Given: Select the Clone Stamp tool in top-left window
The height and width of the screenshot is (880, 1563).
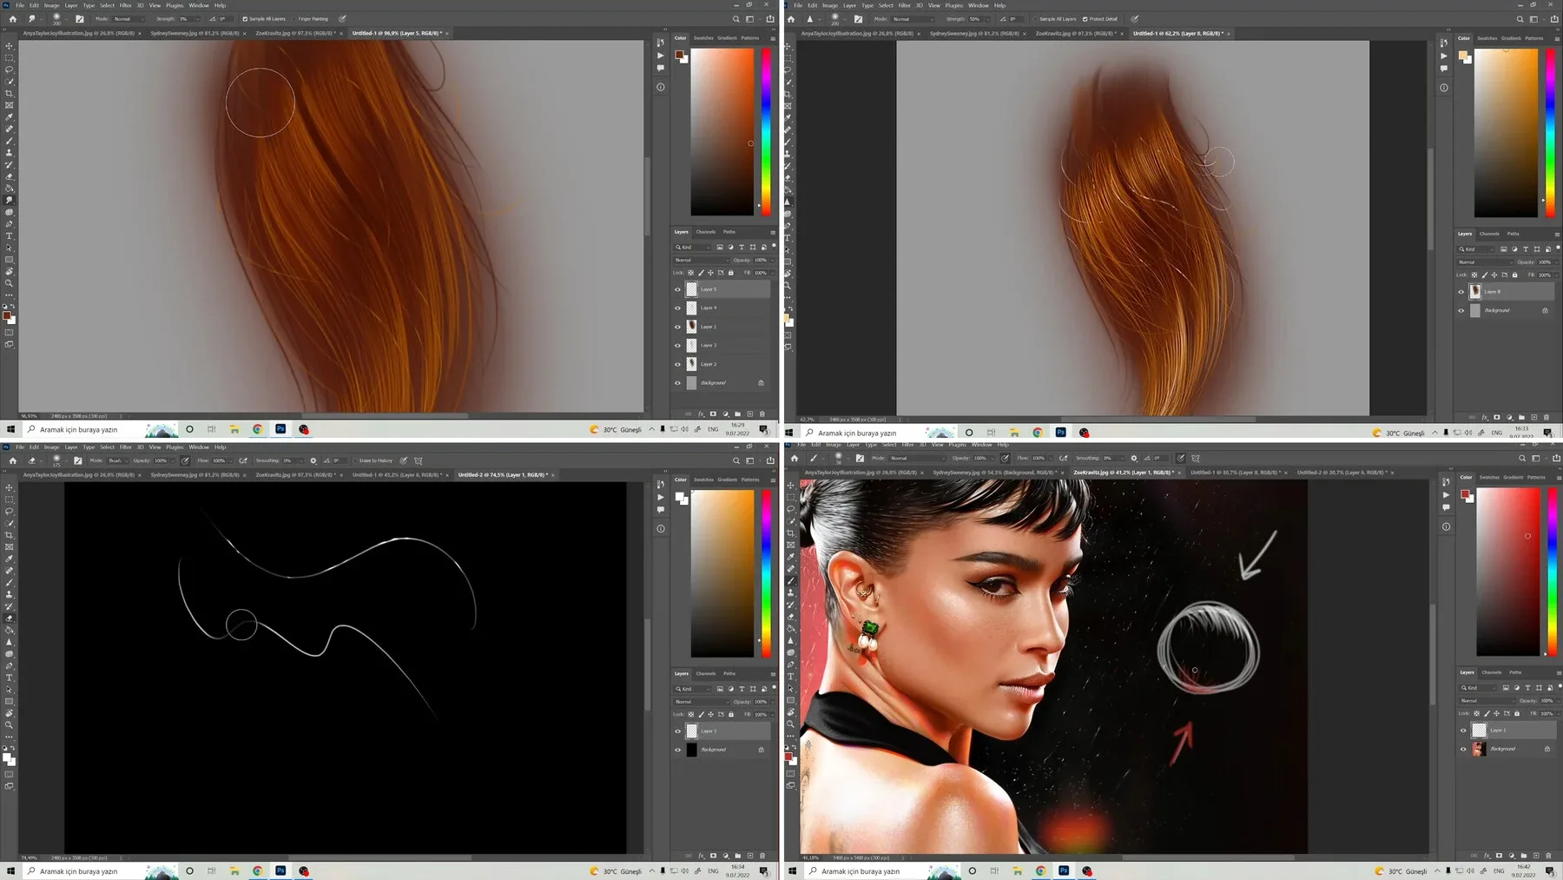Looking at the screenshot, I should [10, 153].
